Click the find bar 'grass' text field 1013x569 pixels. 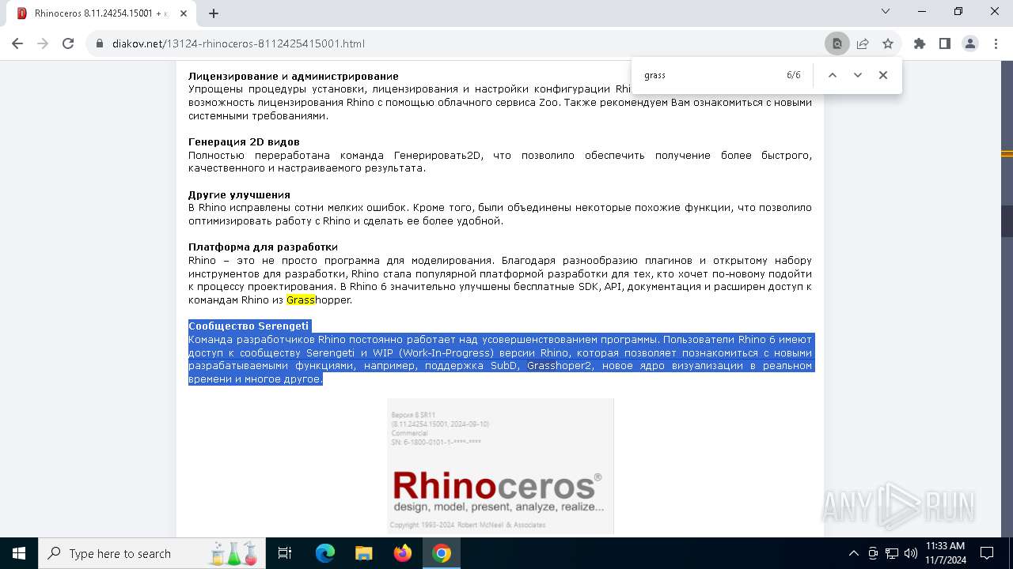[708, 75]
